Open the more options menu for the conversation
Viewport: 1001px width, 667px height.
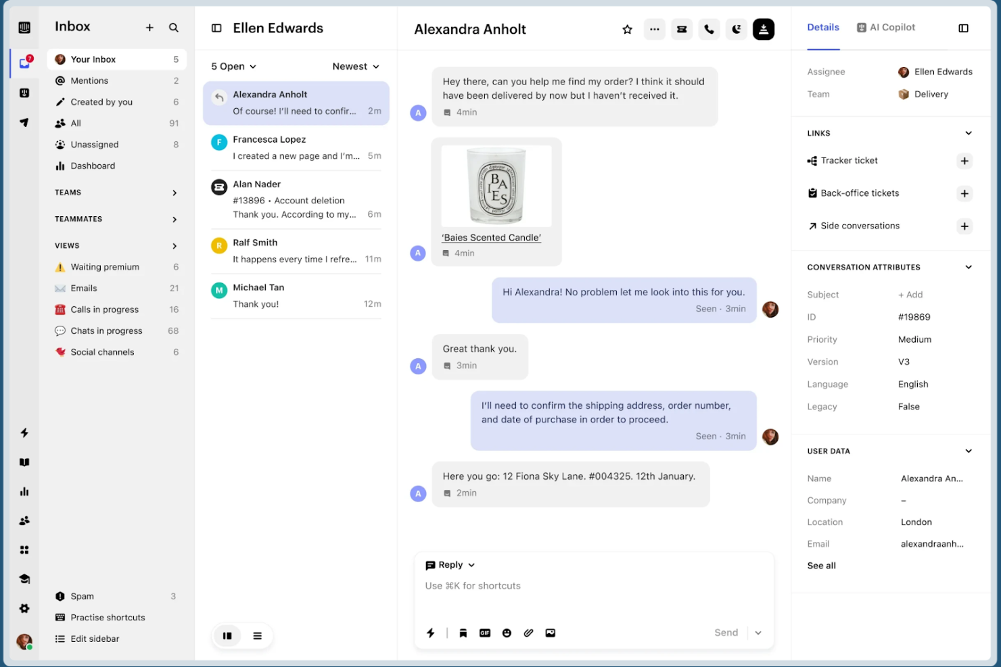[654, 29]
